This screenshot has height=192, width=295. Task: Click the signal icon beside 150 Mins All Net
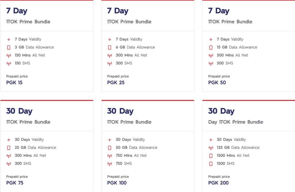(9, 55)
